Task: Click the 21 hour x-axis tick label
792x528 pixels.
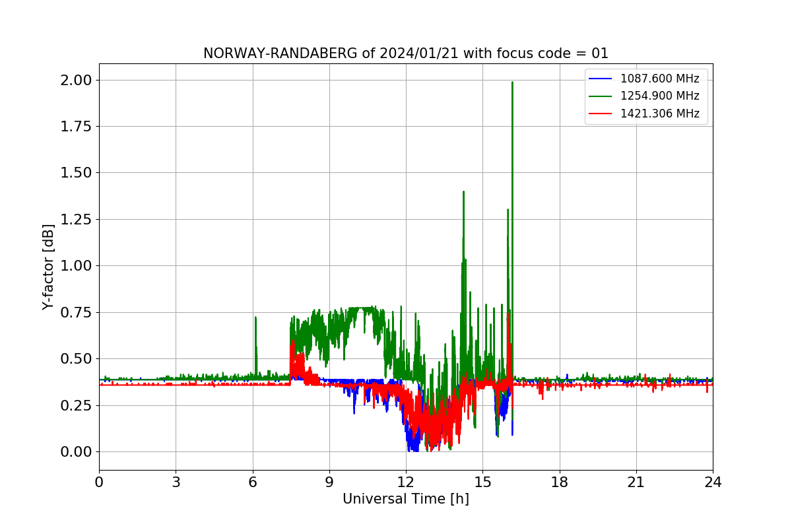Action: coord(636,482)
